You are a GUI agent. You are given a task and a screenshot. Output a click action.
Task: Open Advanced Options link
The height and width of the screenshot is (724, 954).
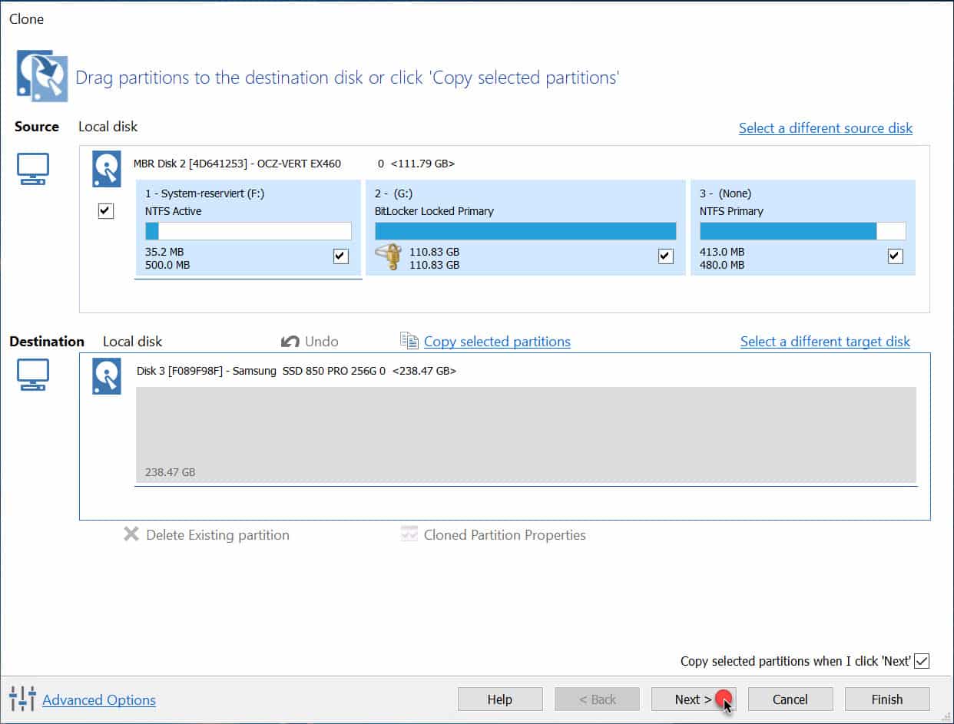point(99,700)
